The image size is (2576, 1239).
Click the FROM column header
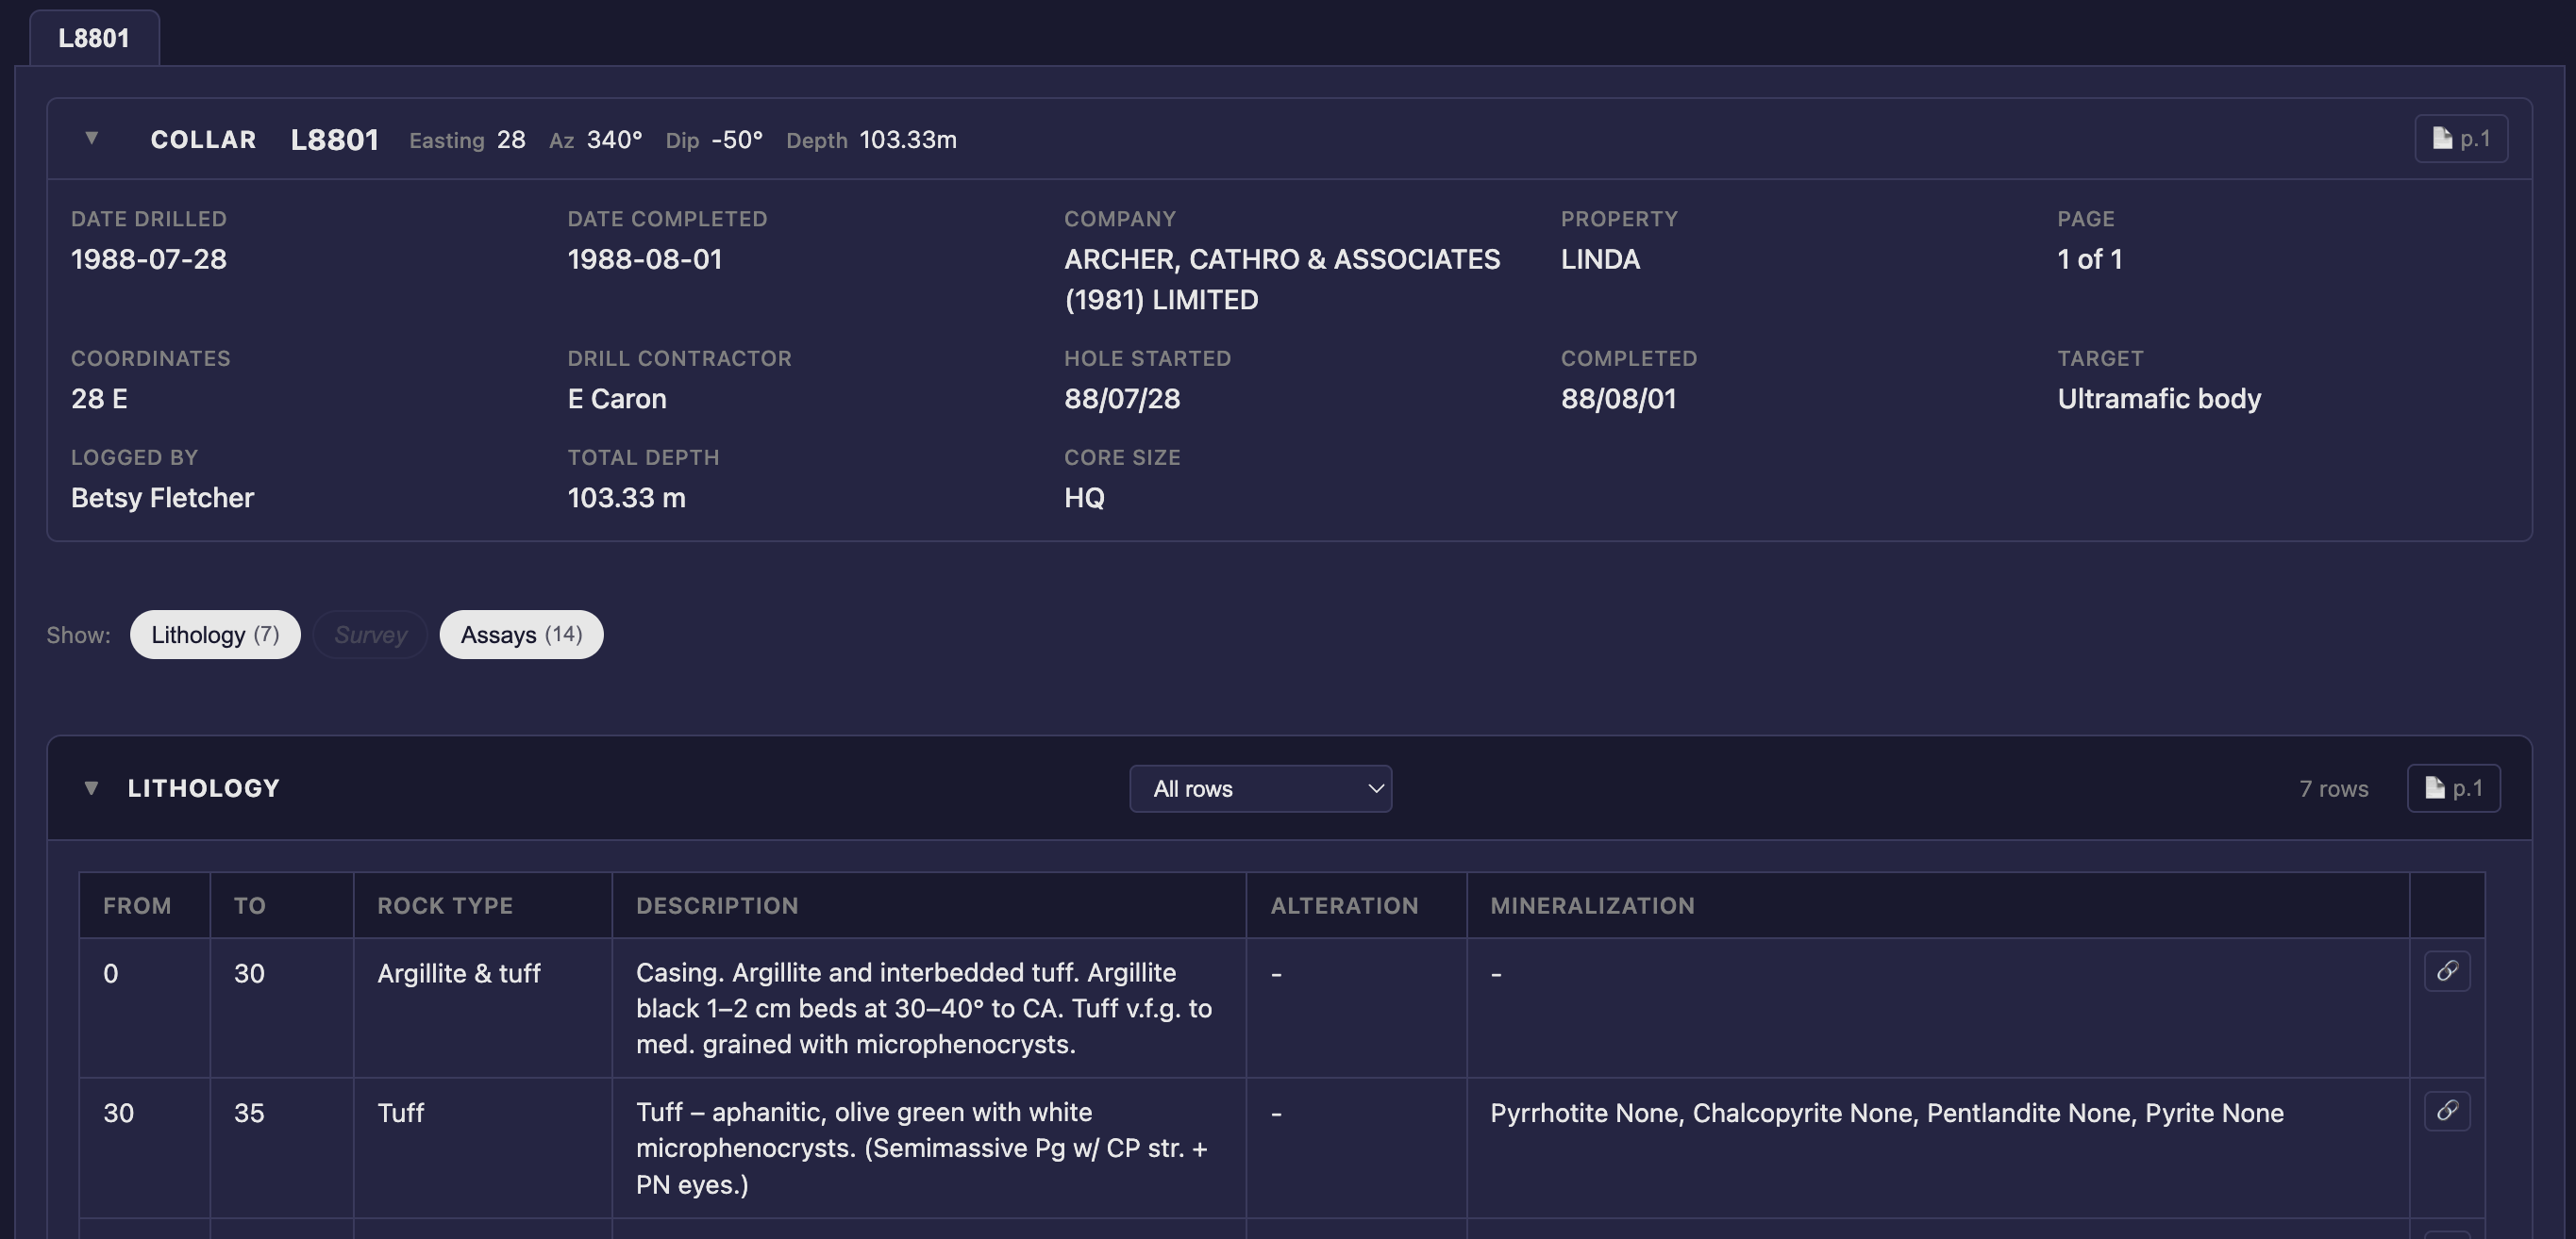coord(137,905)
